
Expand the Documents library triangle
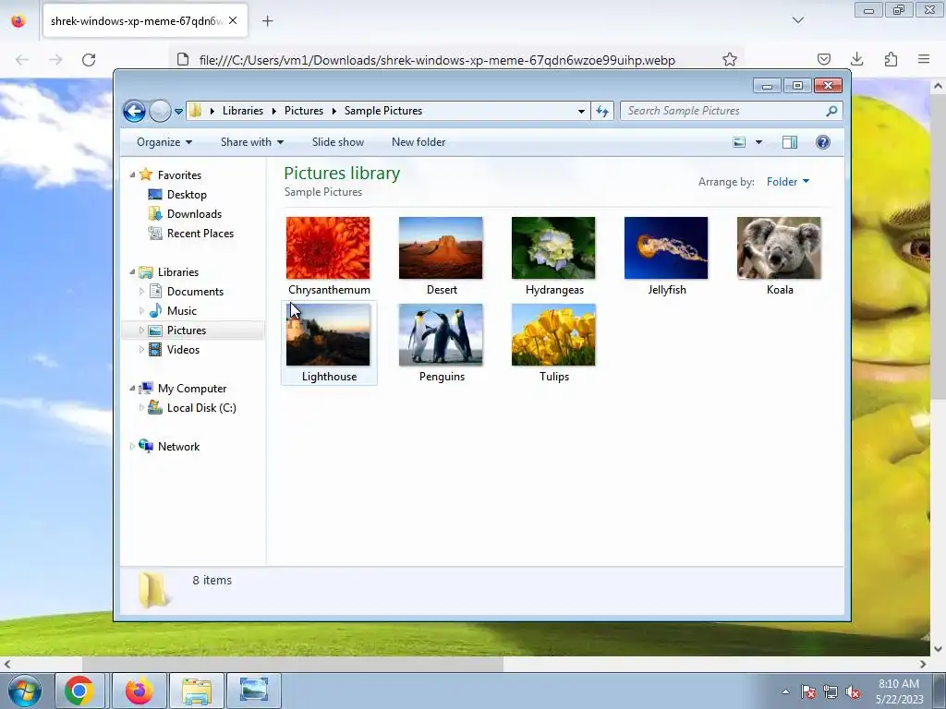pyautogui.click(x=141, y=291)
